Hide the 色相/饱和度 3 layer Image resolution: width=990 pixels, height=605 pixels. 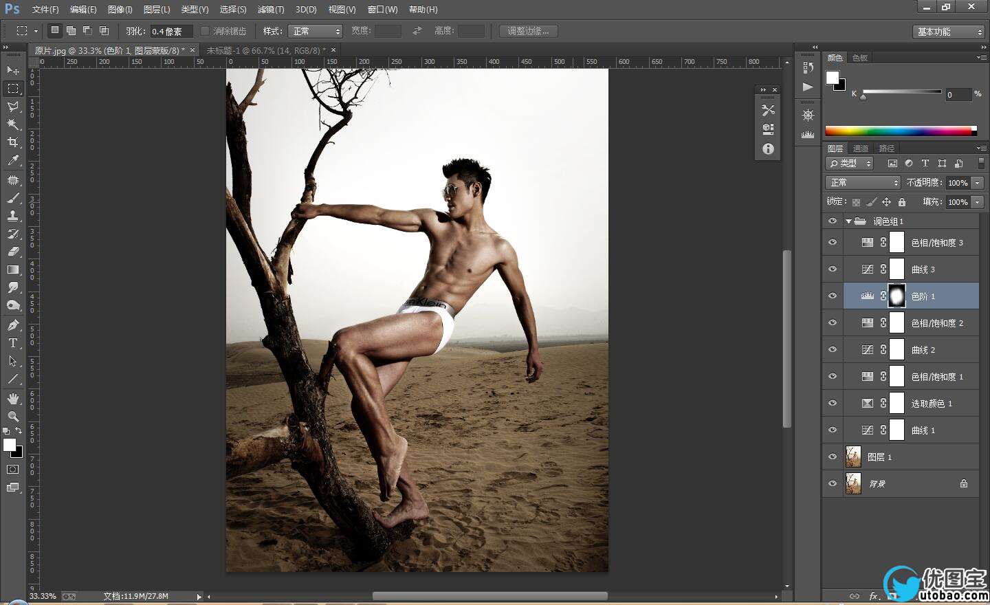833,243
